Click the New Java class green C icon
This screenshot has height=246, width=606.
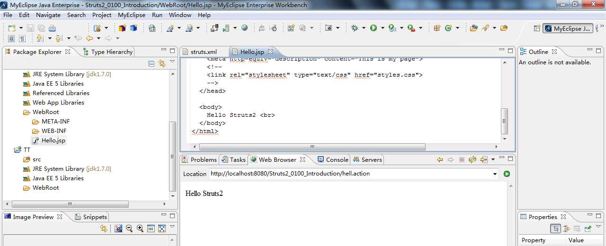[448, 28]
